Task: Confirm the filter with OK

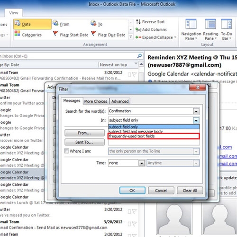Action: [x=132, y=191]
